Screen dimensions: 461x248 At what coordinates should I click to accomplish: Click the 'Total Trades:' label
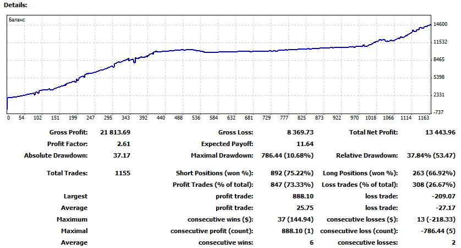click(x=67, y=173)
